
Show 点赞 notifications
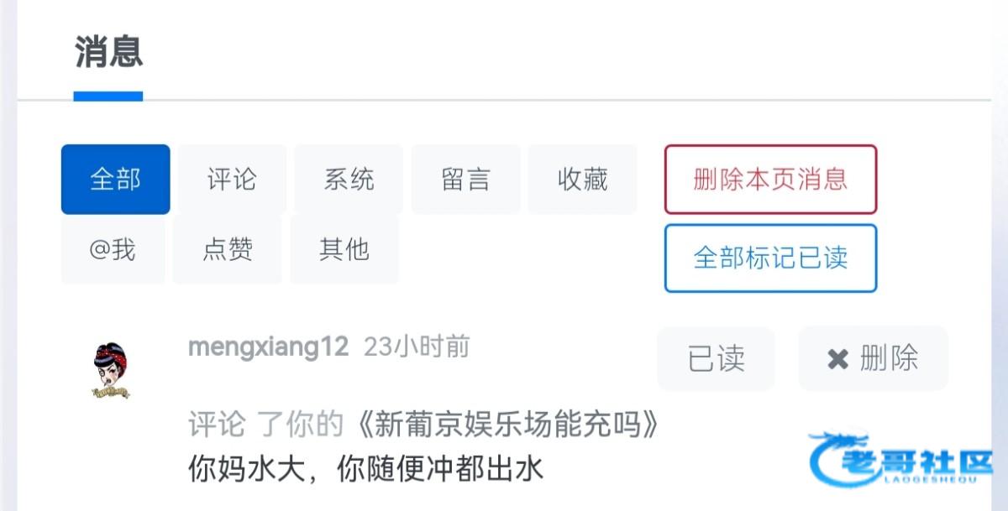pyautogui.click(x=228, y=249)
